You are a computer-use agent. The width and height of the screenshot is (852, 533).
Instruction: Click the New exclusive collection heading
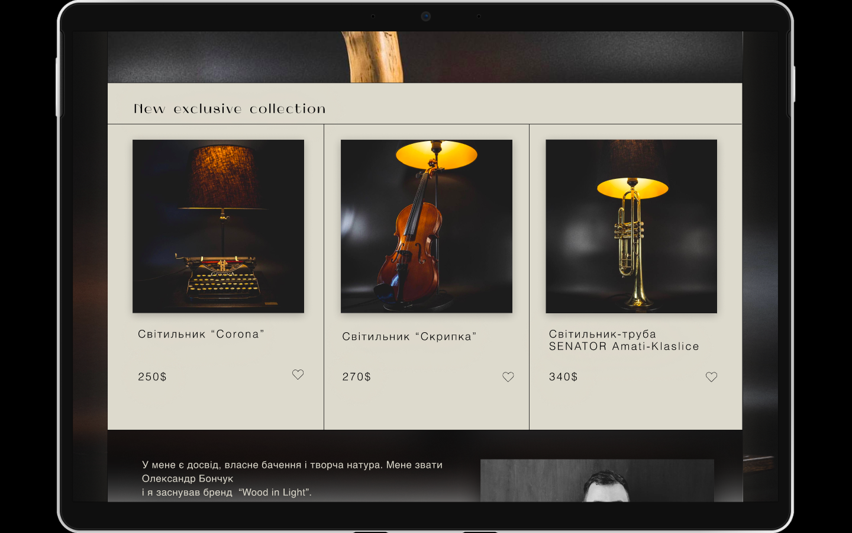(230, 109)
